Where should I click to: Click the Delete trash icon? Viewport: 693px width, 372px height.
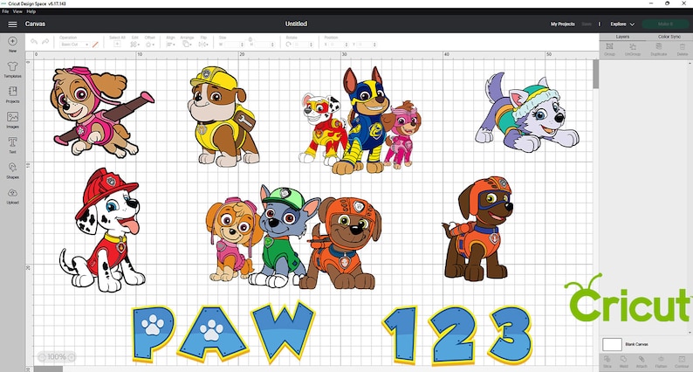click(682, 49)
